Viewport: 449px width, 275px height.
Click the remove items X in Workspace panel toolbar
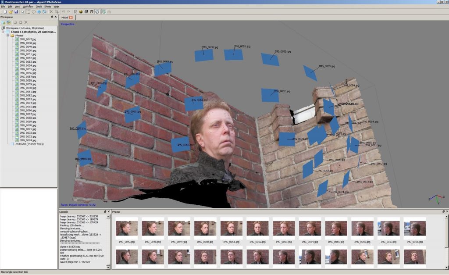pos(26,22)
